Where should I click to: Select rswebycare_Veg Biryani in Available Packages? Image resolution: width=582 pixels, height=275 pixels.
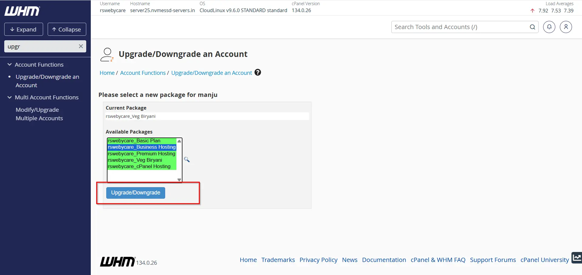[142, 160]
